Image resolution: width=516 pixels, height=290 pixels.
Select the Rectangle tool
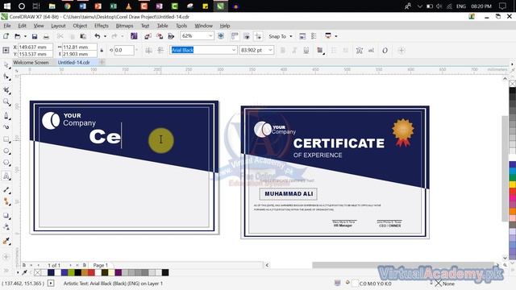point(6,139)
